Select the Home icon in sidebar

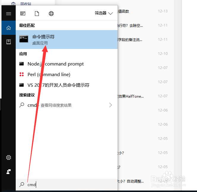[9, 28]
